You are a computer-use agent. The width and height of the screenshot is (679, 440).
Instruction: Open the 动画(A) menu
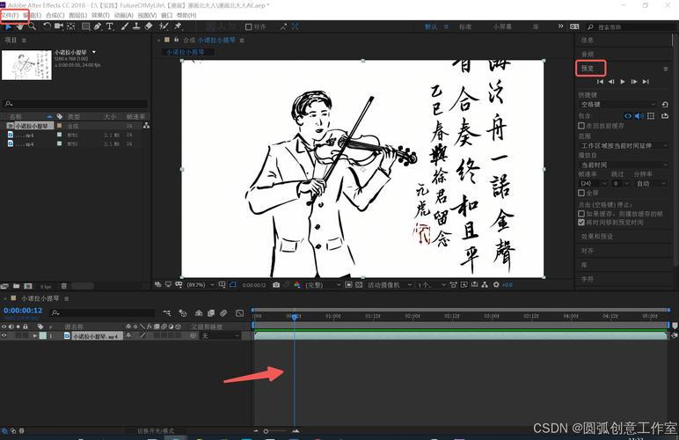(123, 15)
